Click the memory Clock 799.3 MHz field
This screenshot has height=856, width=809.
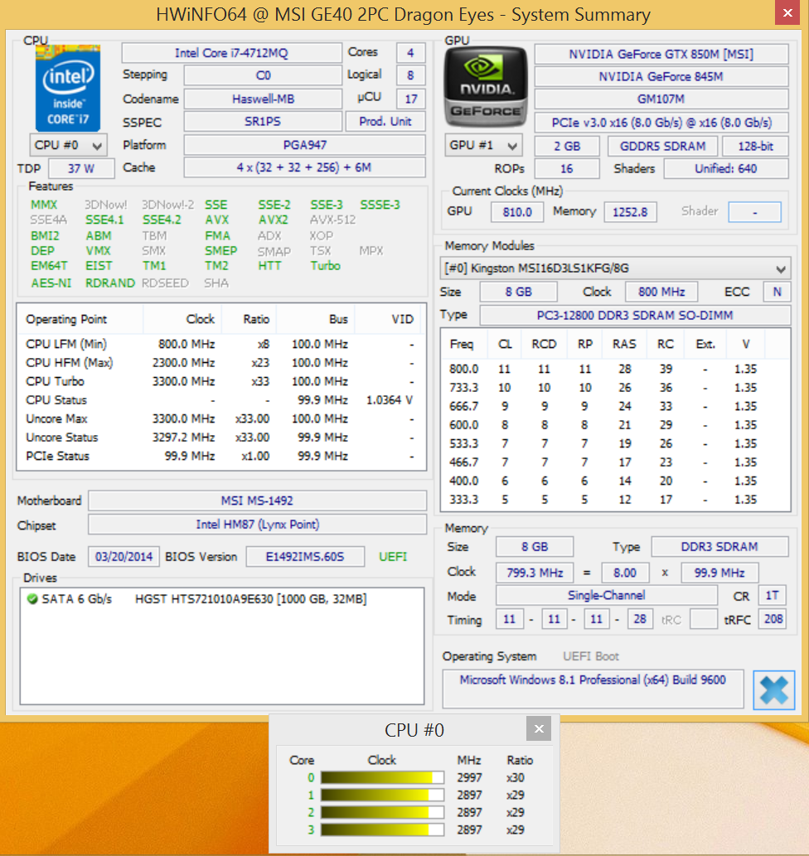535,573
